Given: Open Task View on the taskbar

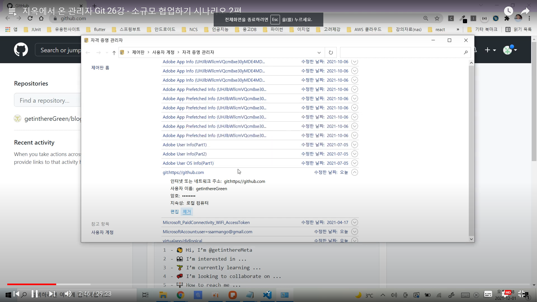Looking at the screenshot, I should coord(145,295).
